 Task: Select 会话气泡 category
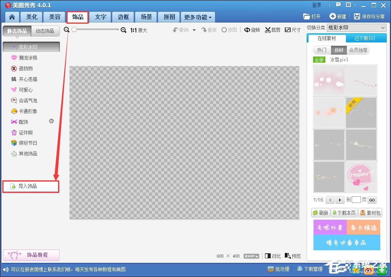24,100
